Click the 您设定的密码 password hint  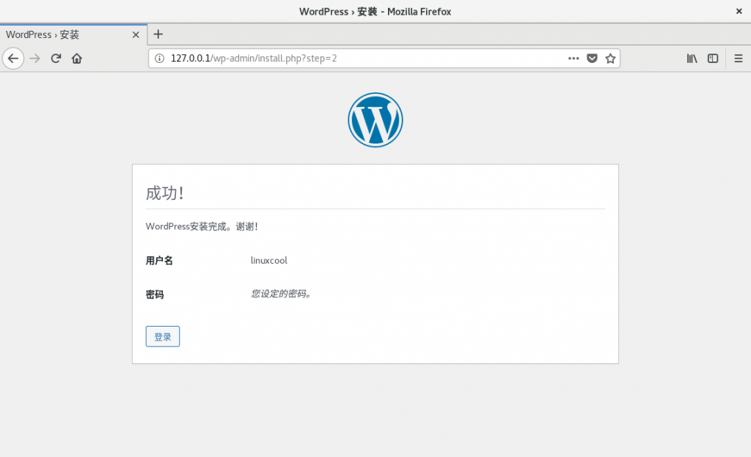click(x=281, y=294)
